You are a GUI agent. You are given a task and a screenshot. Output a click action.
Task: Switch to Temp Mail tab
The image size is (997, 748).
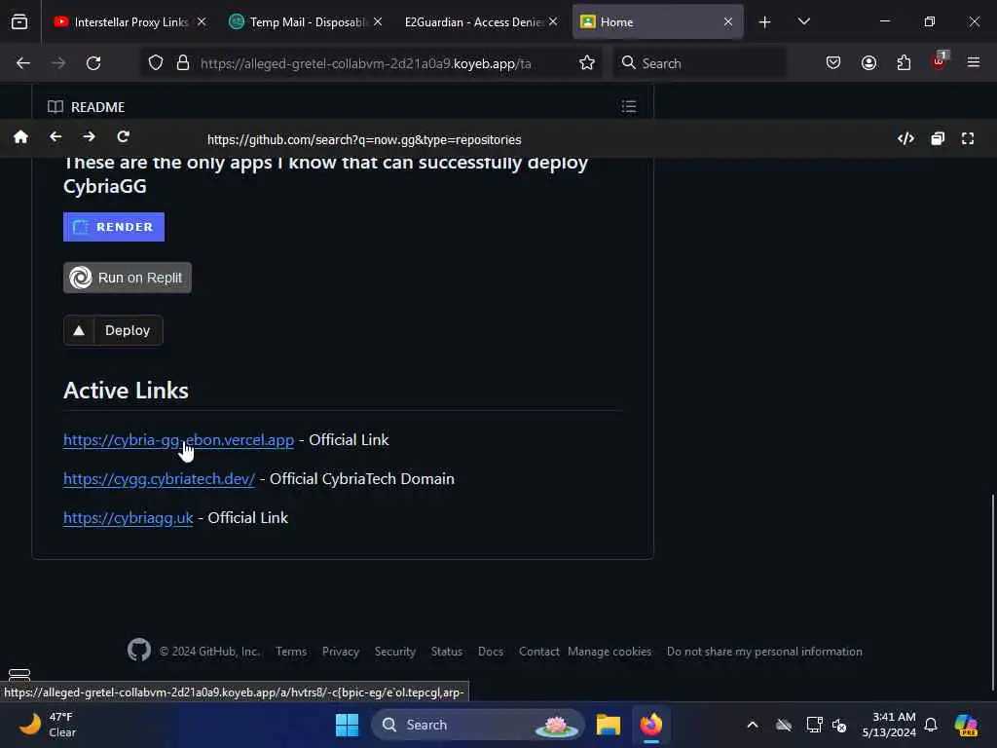(299, 21)
